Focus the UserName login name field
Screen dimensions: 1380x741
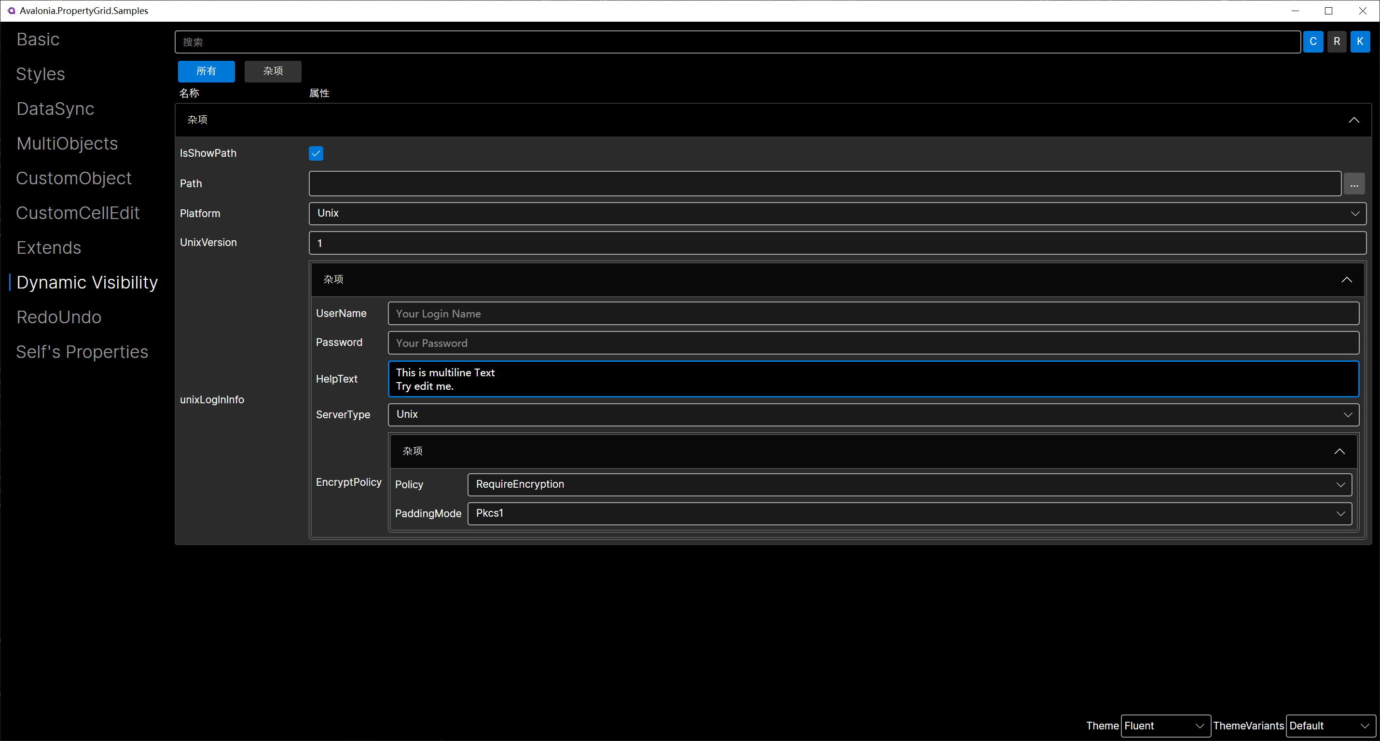pos(873,314)
